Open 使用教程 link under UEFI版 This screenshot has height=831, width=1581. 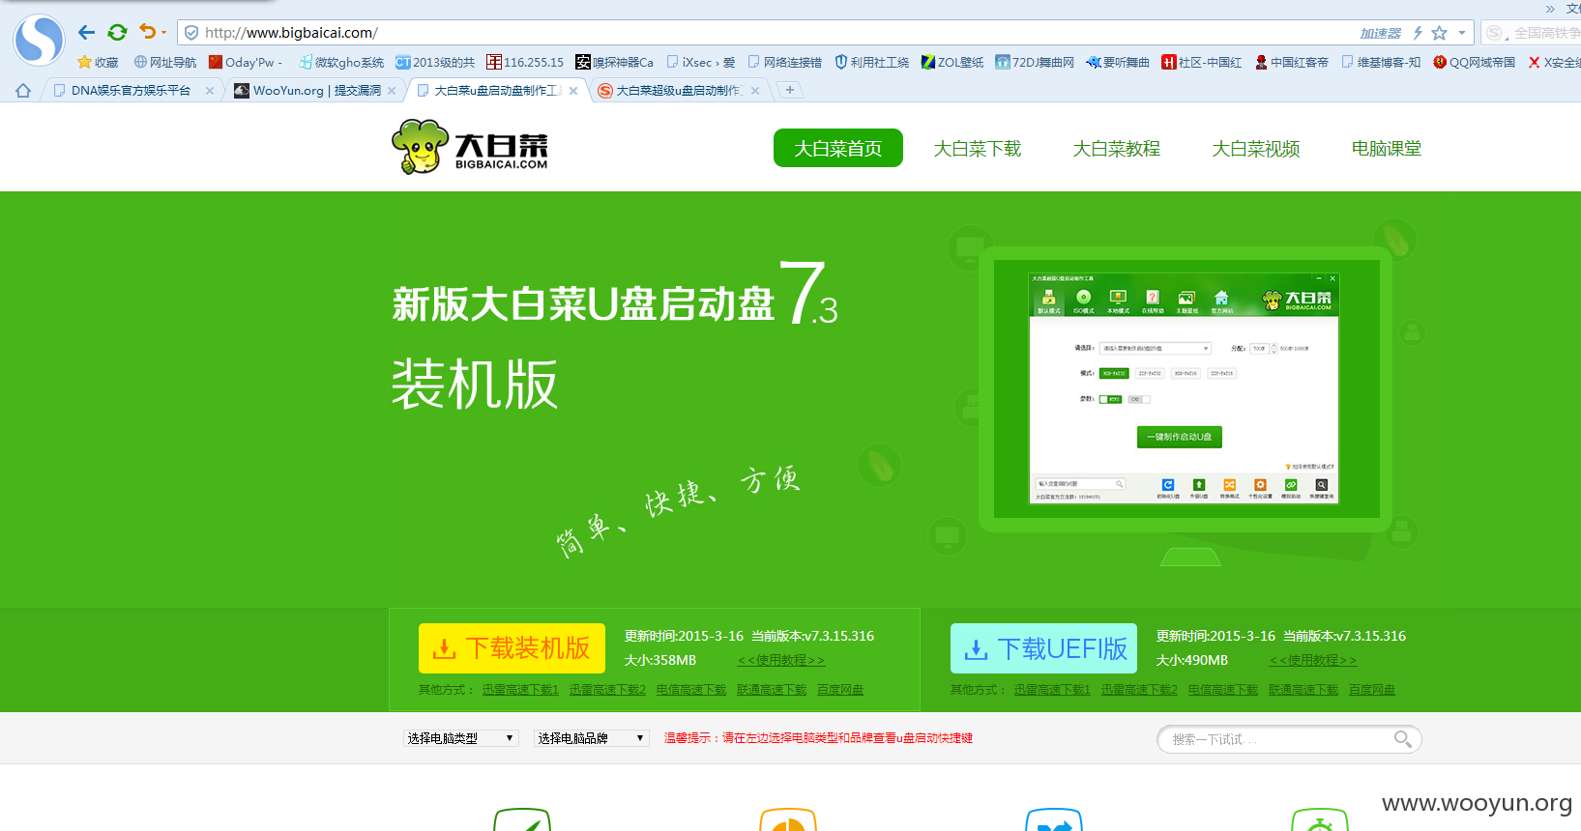coord(1313,661)
